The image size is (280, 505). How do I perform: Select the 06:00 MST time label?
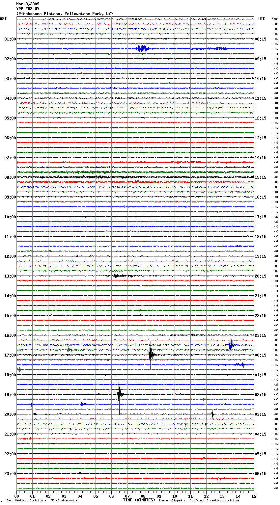[10, 138]
